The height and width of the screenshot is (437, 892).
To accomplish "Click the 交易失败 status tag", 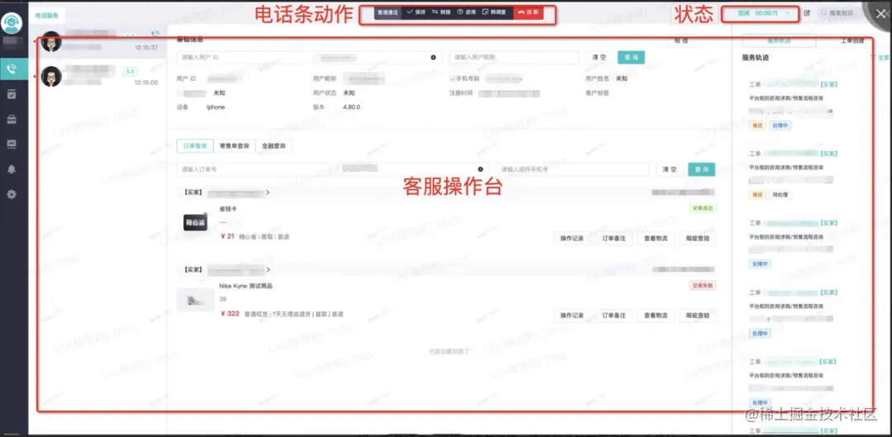I will [x=702, y=286].
